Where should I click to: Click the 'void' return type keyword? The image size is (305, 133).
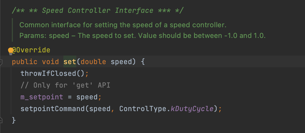pyautogui.click(x=50, y=62)
